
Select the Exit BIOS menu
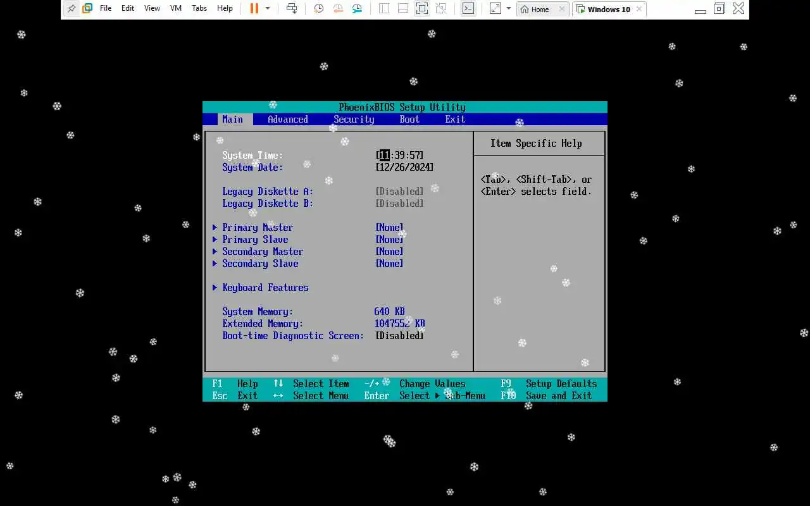tap(455, 119)
